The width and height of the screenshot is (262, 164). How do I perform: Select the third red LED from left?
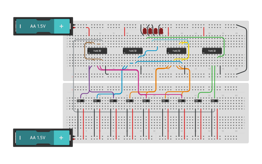pyautogui.click(x=155, y=31)
